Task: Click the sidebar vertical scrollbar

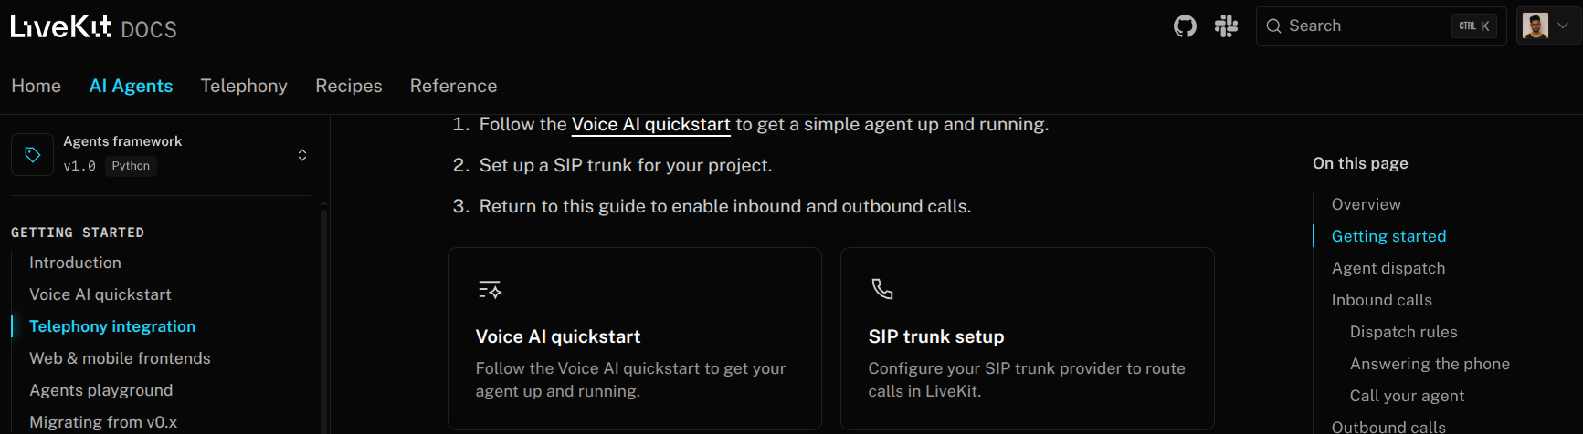Action: (x=323, y=319)
